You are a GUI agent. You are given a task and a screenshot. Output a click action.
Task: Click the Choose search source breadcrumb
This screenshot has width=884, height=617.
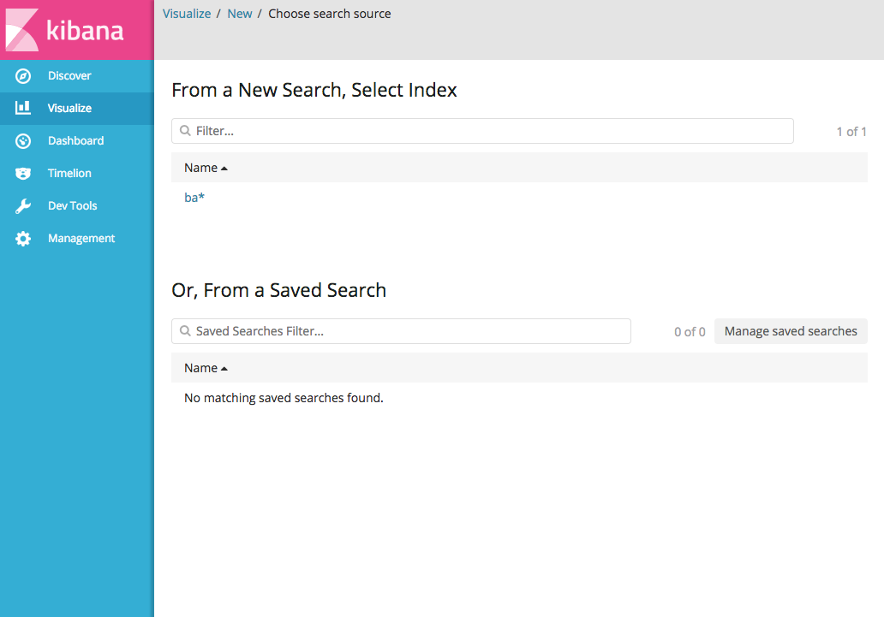(x=329, y=13)
